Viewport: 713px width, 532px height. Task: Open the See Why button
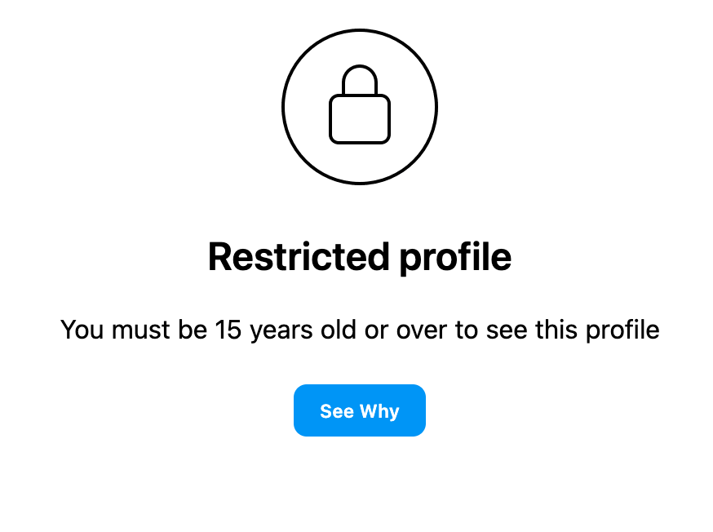pos(359,410)
